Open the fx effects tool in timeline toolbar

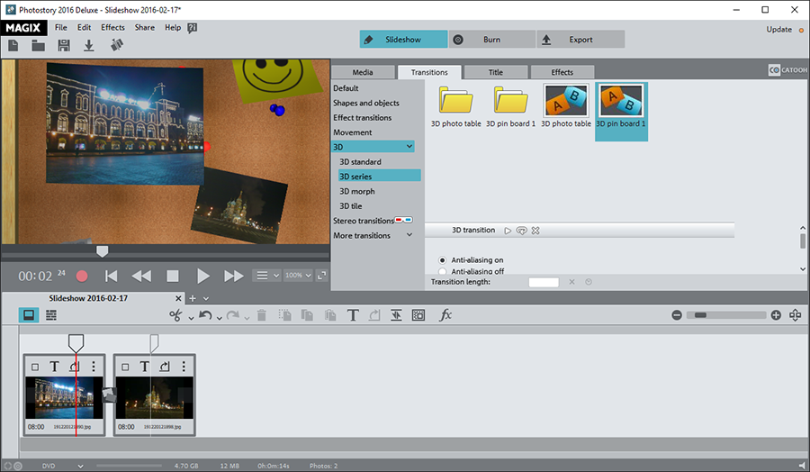pos(445,315)
